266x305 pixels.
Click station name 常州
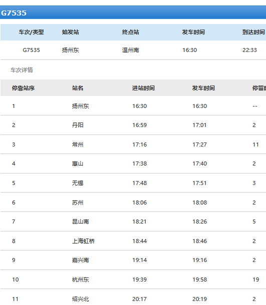[x=78, y=144]
